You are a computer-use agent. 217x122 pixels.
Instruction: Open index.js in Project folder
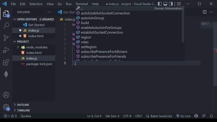pos(34,58)
